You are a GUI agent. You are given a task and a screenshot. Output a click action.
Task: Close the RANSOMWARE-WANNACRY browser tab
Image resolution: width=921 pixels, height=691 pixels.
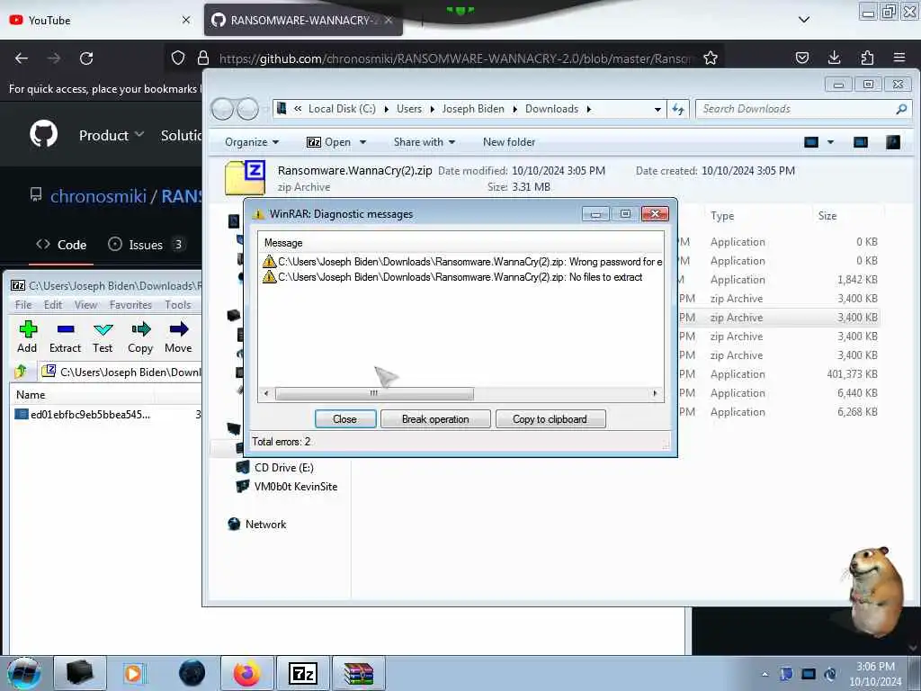click(389, 20)
